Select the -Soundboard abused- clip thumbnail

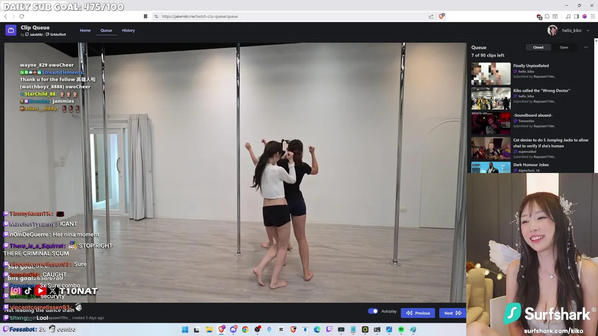point(491,123)
